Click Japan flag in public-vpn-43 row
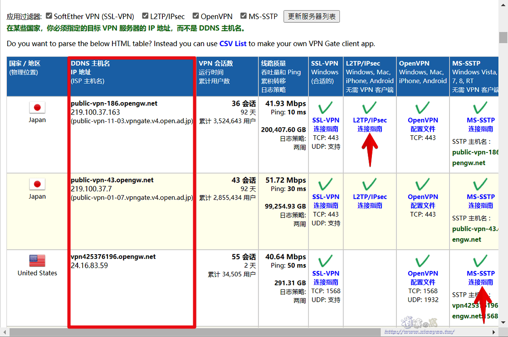This screenshot has height=337, width=508. click(x=37, y=184)
